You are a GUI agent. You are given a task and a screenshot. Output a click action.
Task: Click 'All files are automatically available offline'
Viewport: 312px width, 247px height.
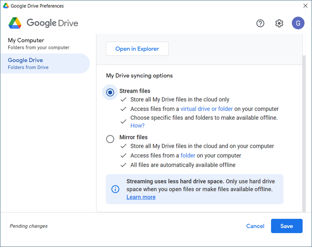[183, 165]
